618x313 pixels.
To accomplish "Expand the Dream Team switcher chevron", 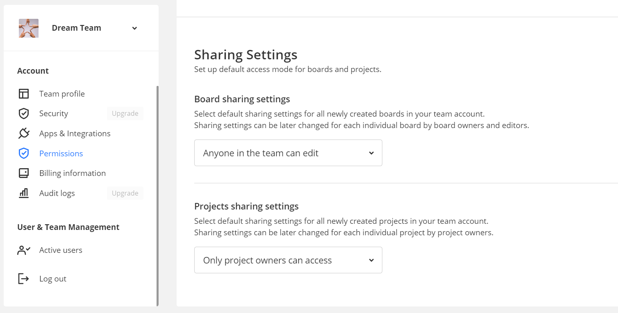I will pyautogui.click(x=134, y=28).
